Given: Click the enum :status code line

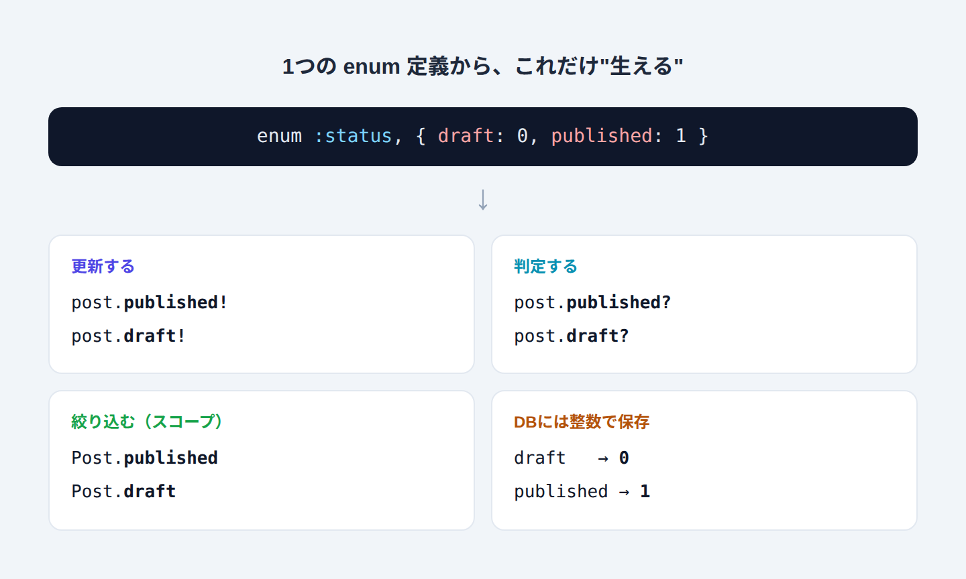Looking at the screenshot, I should (483, 136).
